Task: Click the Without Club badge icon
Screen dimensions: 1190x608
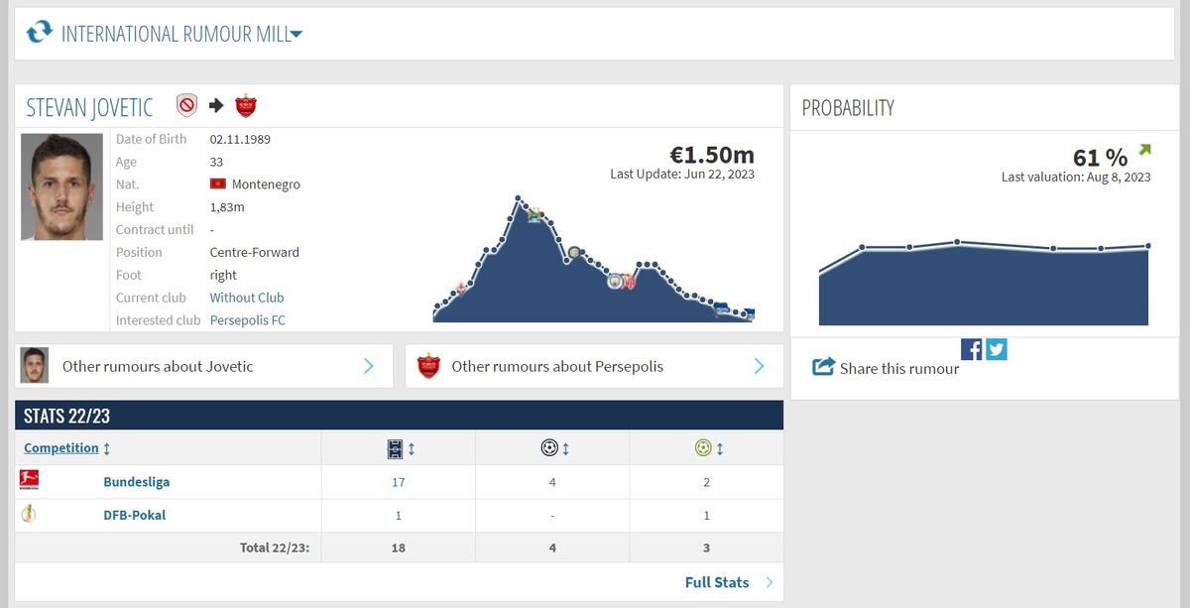Action: (x=186, y=106)
